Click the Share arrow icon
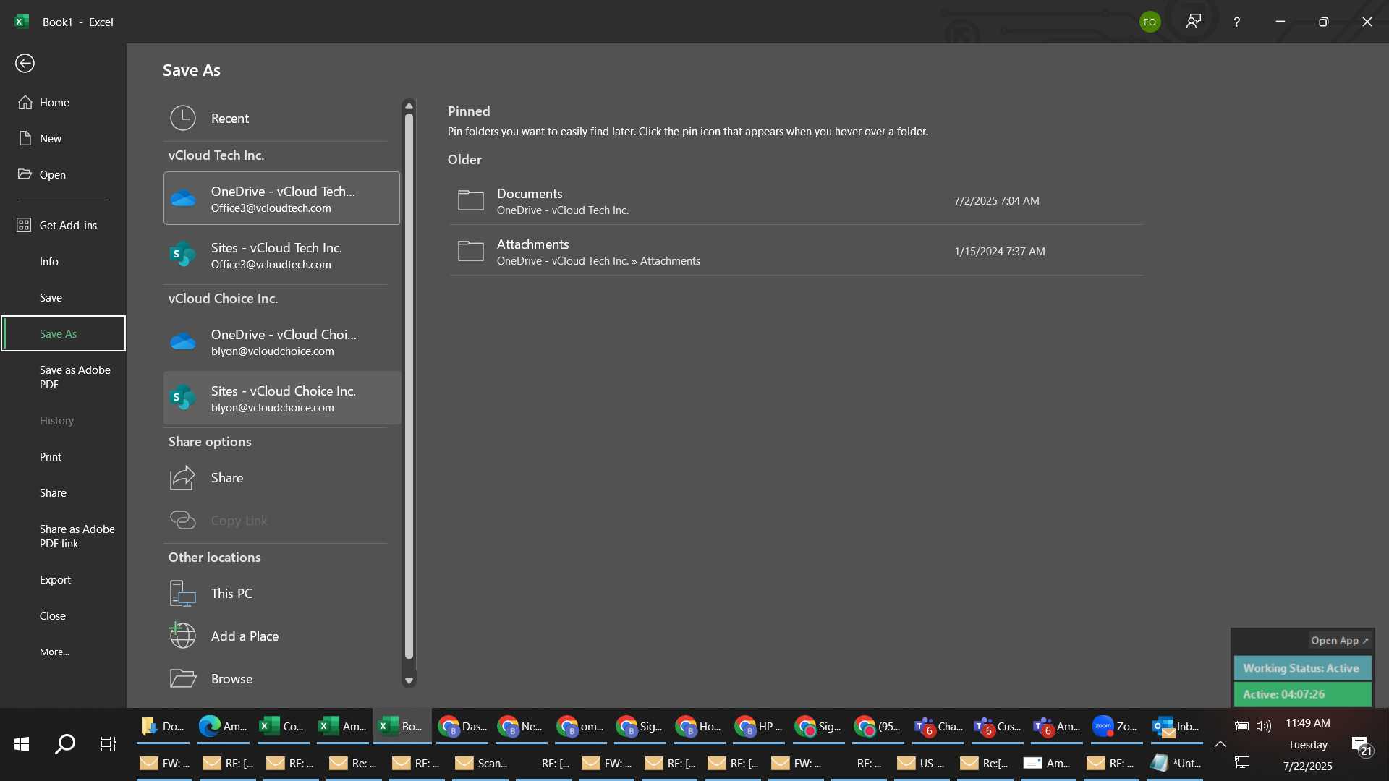The height and width of the screenshot is (781, 1389). coord(183,478)
